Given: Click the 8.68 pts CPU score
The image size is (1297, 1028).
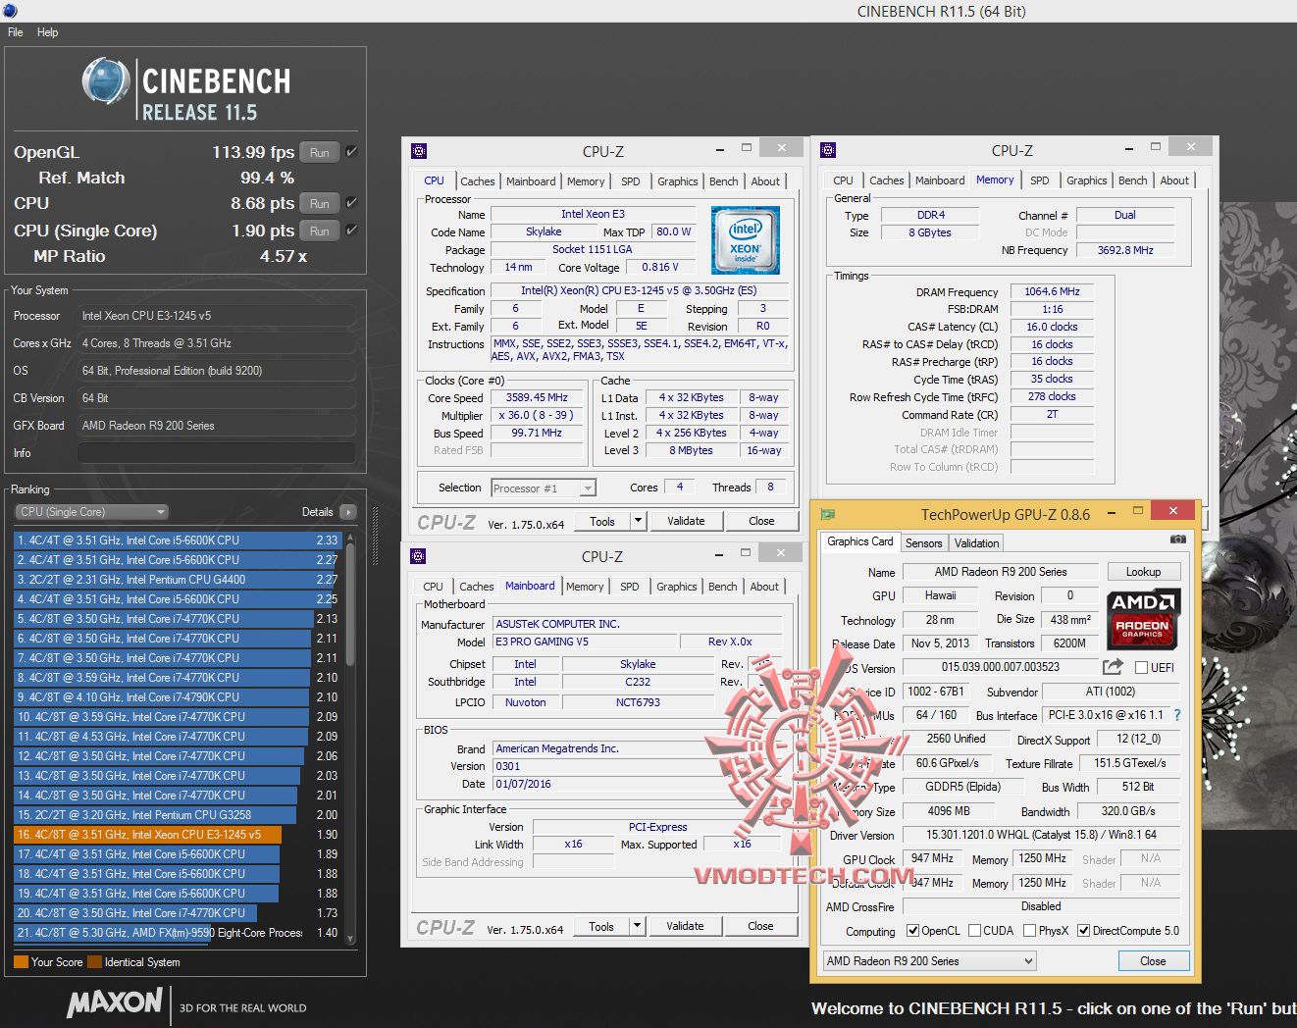Looking at the screenshot, I should click(x=262, y=203).
